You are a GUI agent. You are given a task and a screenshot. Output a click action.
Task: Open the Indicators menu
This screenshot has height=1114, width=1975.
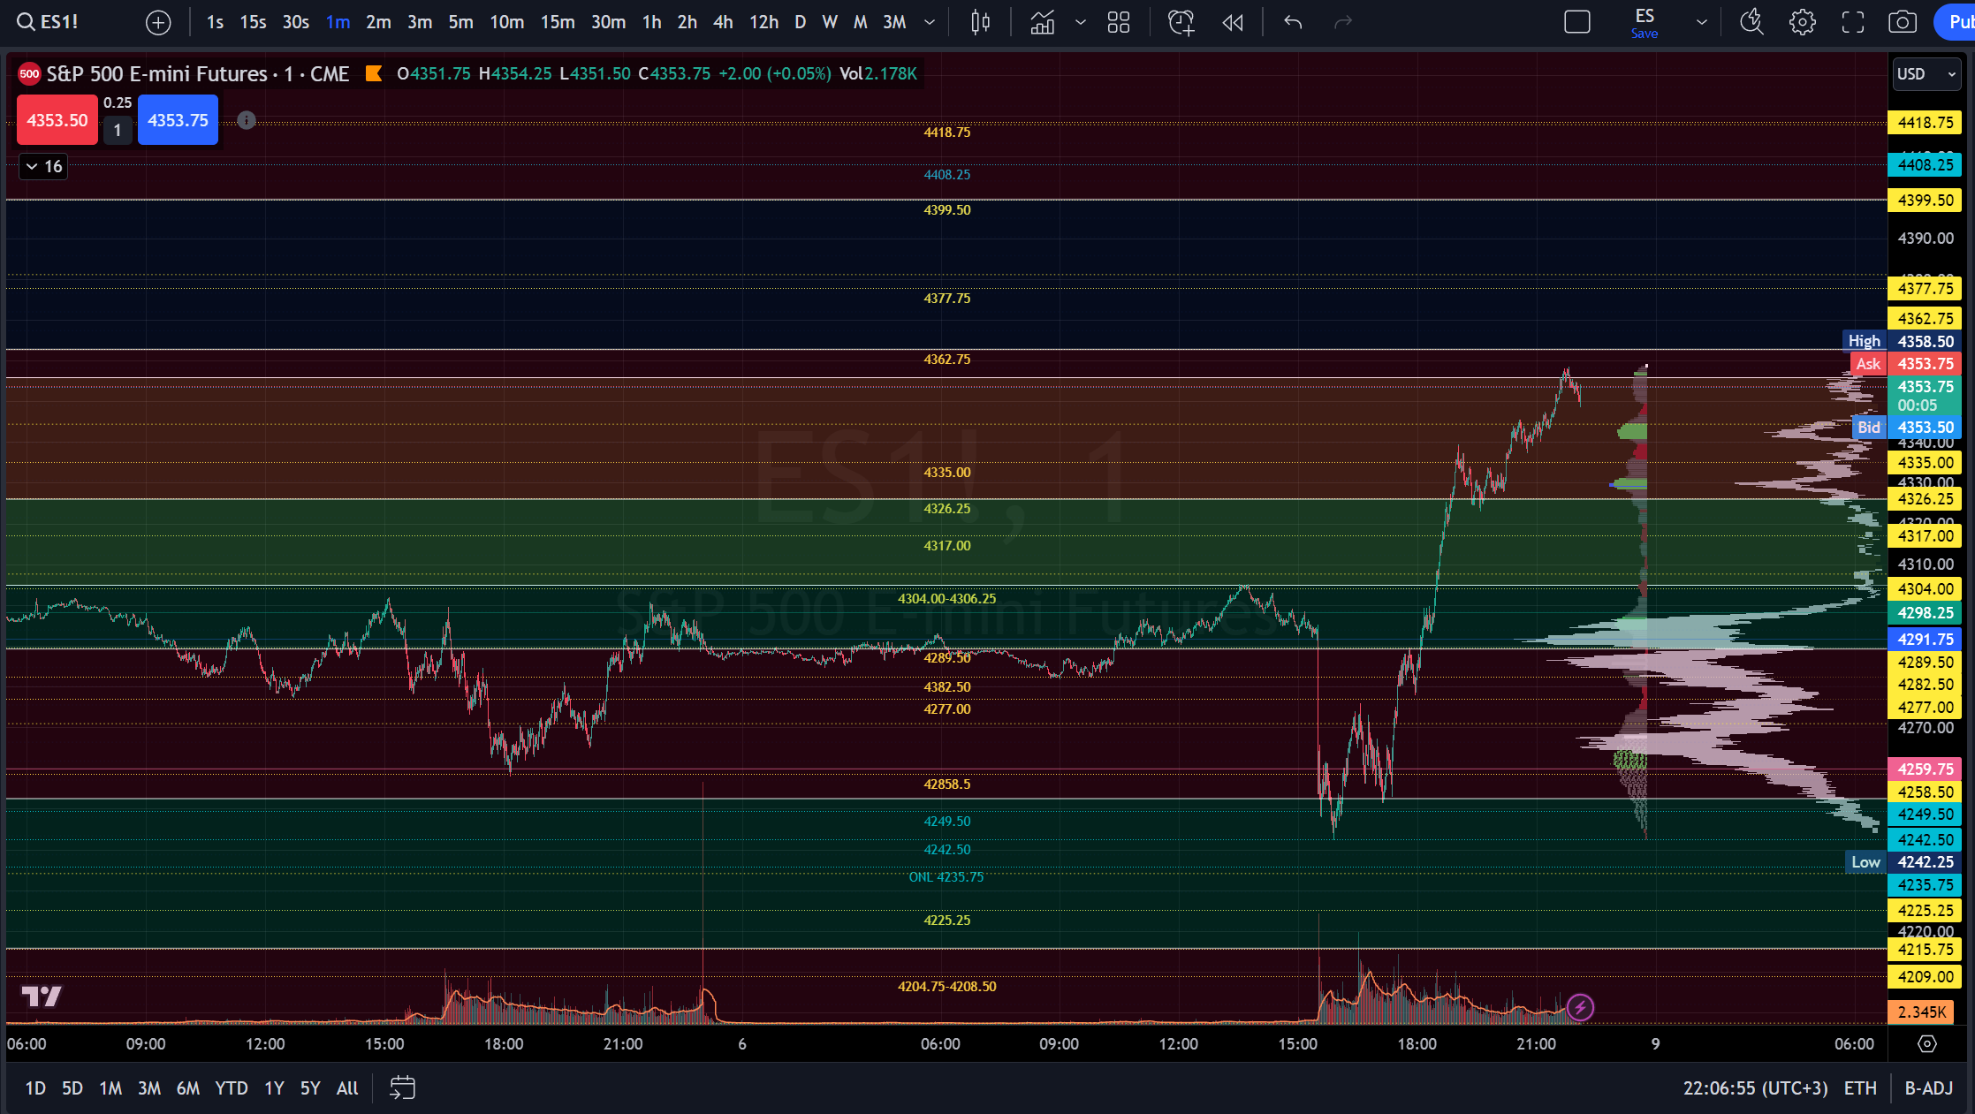click(1042, 22)
